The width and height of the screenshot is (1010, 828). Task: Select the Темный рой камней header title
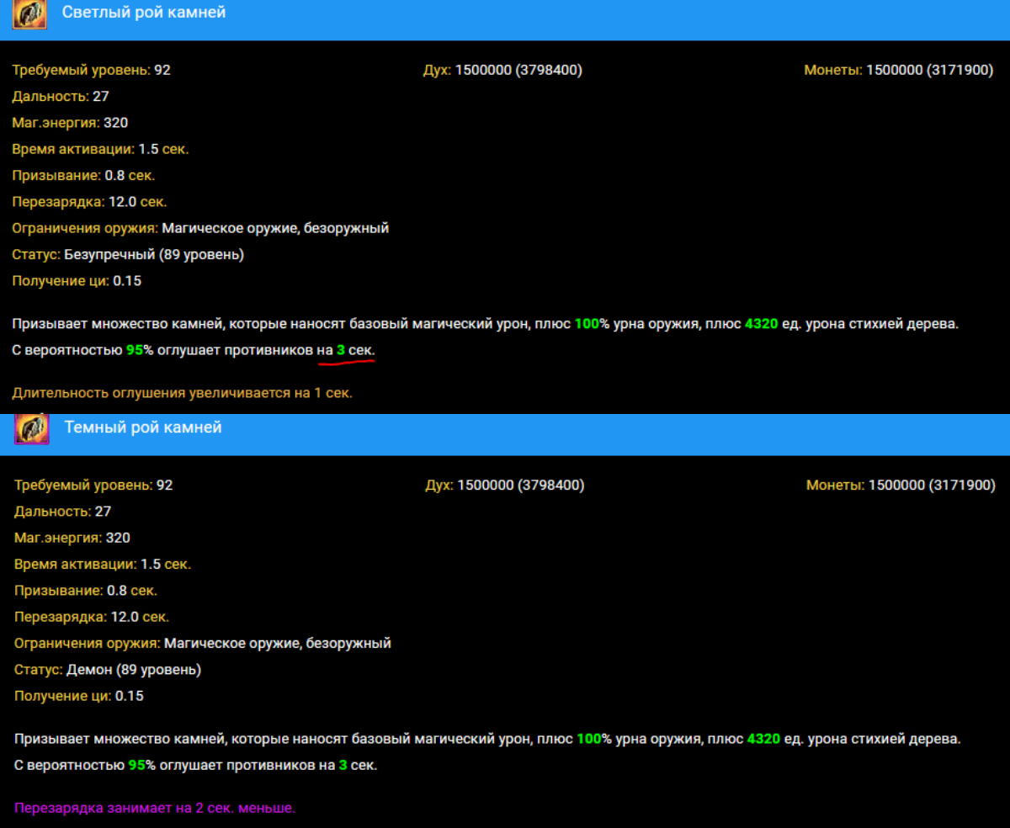tap(143, 427)
